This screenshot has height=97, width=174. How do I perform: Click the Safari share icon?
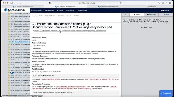click(163, 3)
